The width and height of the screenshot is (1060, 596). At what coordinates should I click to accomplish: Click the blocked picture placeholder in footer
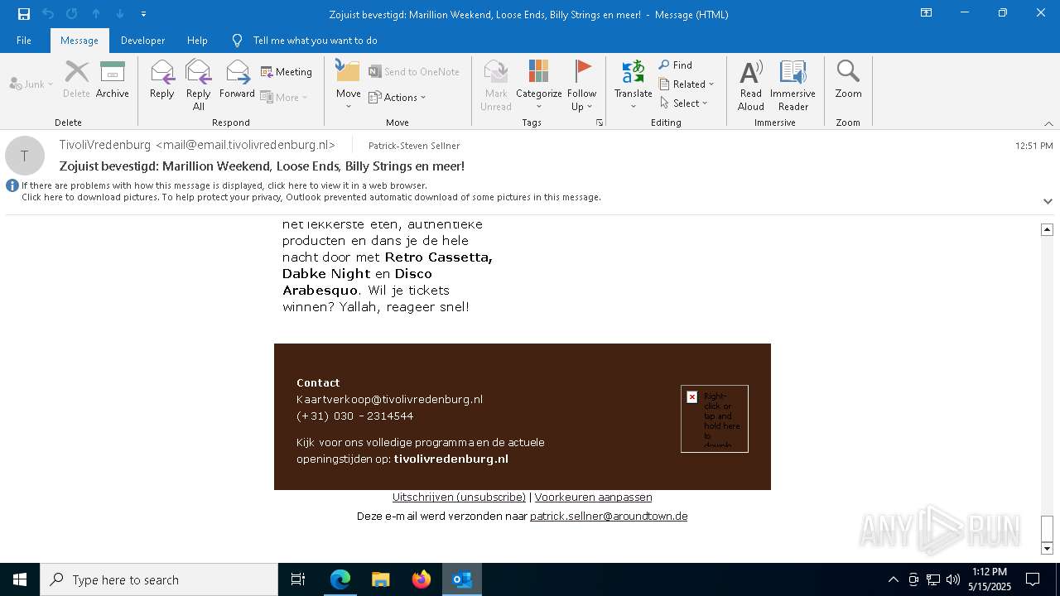click(715, 419)
